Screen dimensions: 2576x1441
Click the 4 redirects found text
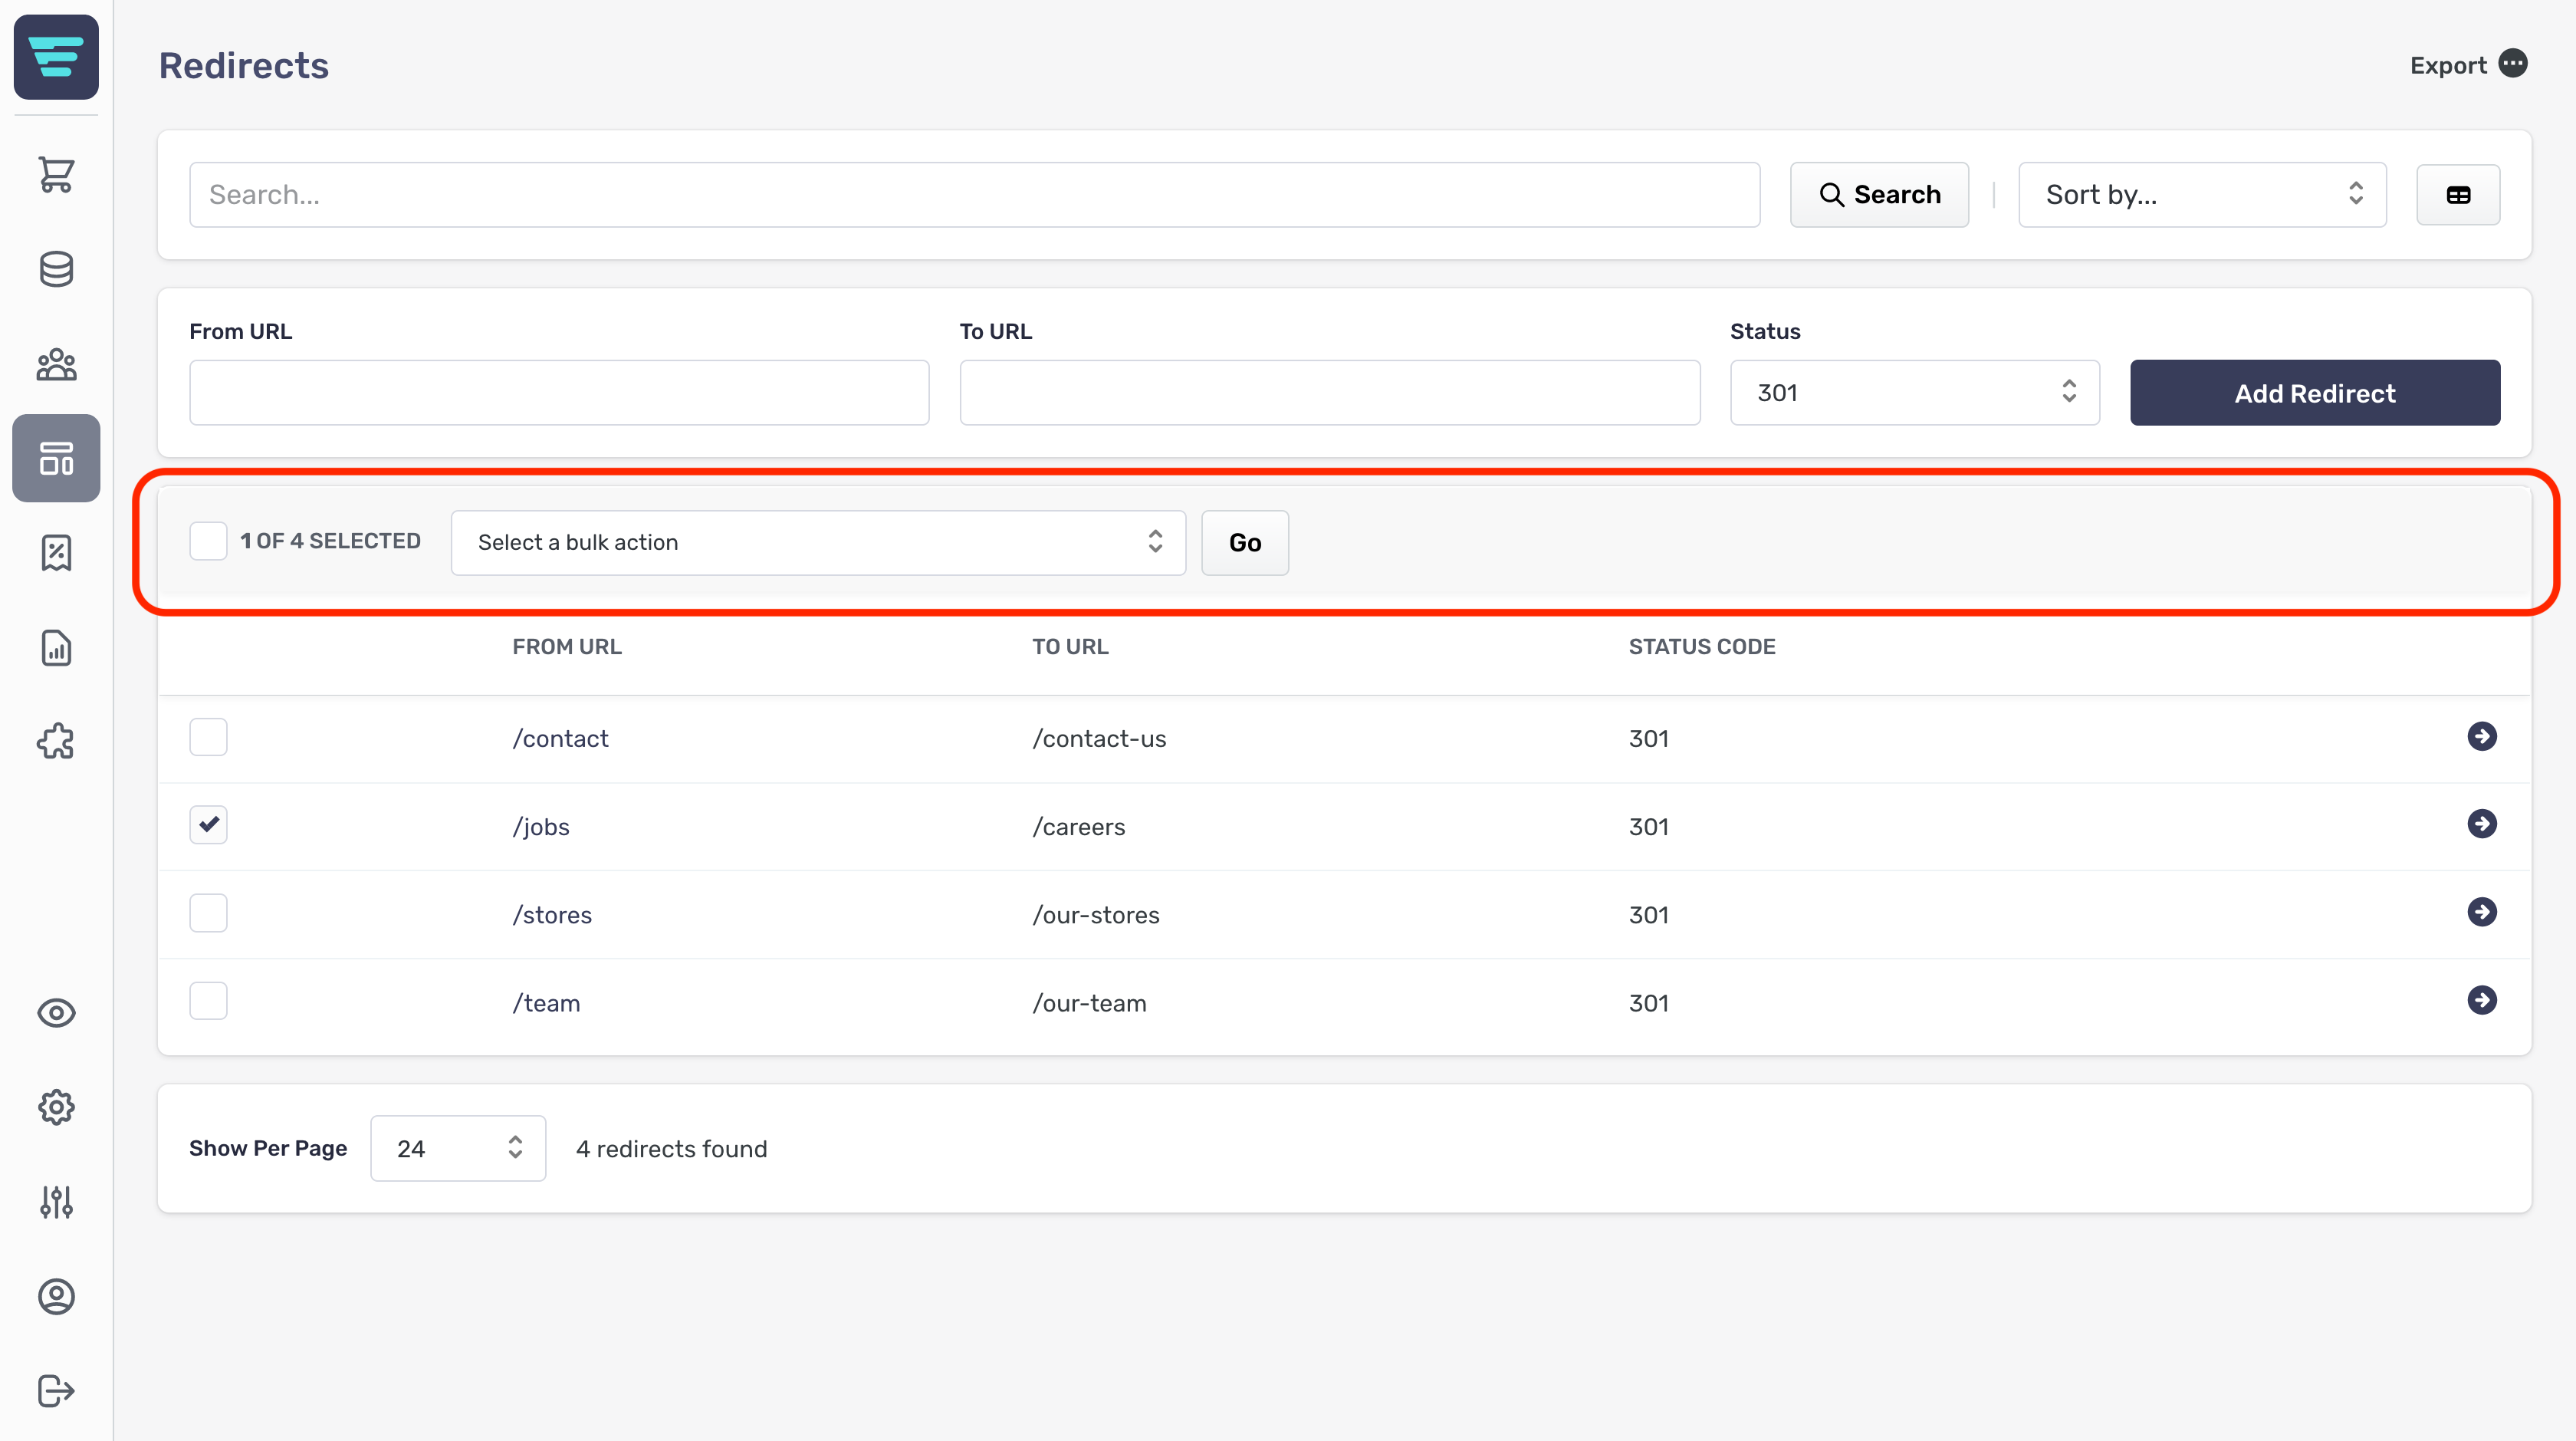[x=671, y=1149]
